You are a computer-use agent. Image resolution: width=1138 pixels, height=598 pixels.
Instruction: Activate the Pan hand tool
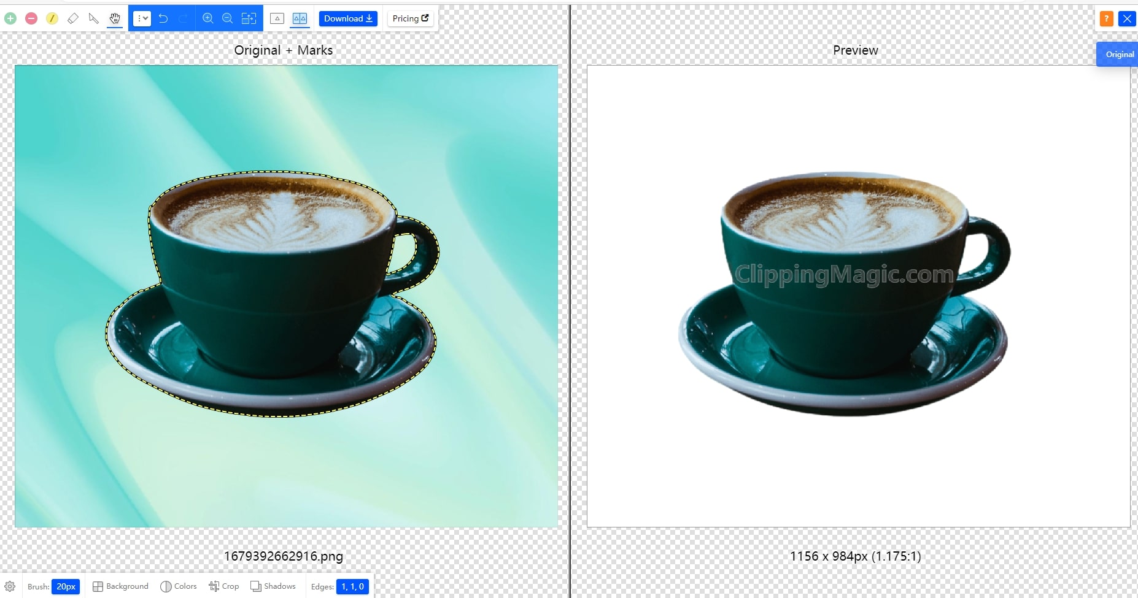tap(115, 18)
